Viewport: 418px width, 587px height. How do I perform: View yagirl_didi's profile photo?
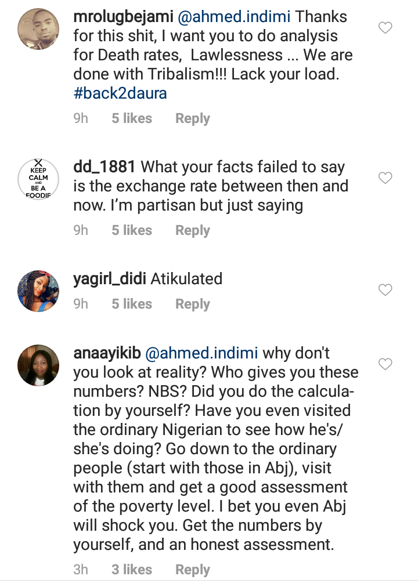[39, 291]
